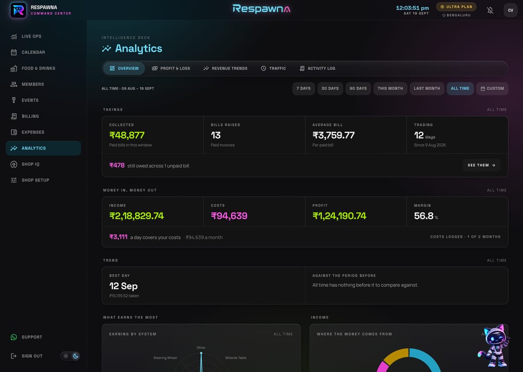Screen dimensions: 523x372
Task: Open Shop Setup settings
Action: 43,180
